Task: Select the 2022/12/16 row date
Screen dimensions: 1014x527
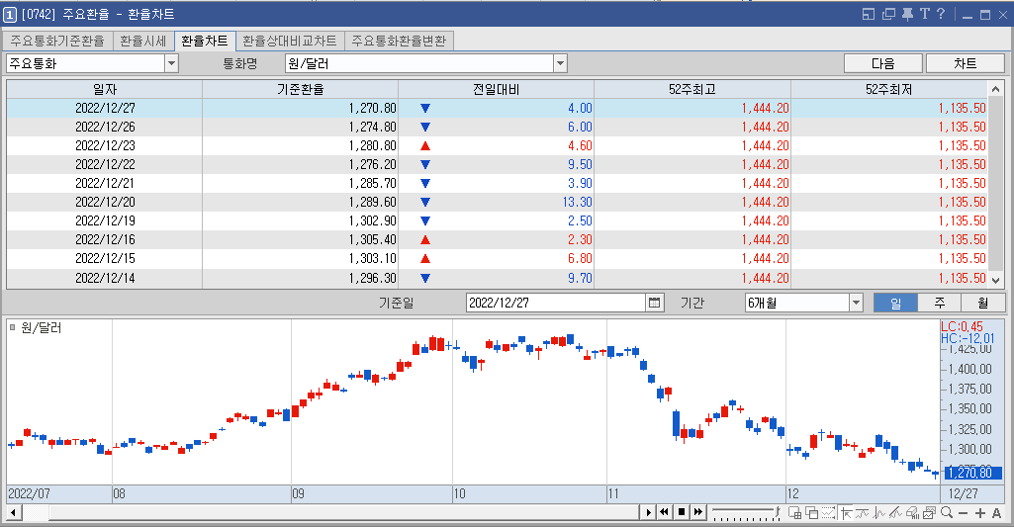Action: click(105, 239)
